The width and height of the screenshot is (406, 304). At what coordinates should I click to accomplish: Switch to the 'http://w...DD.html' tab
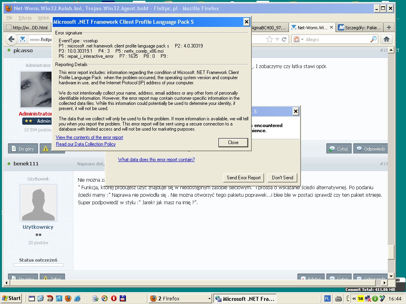click(x=27, y=27)
